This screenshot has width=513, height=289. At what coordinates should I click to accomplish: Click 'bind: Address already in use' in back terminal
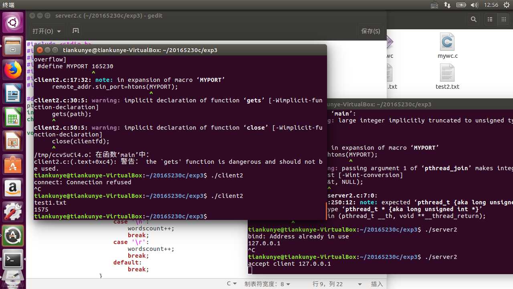[299, 236]
